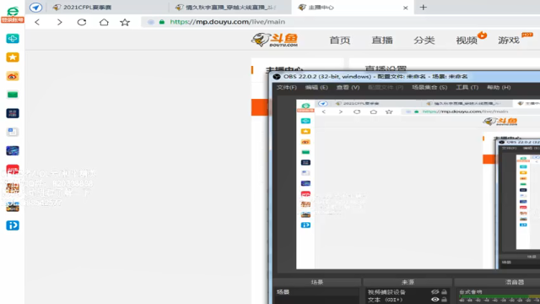Select the 场景 item in OBS scenes list

[317, 292]
